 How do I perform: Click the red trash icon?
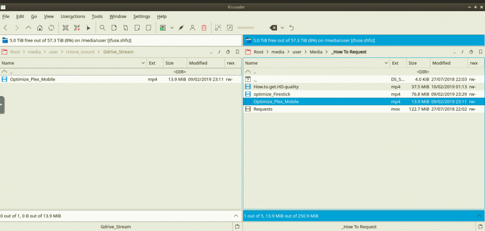coord(204,28)
